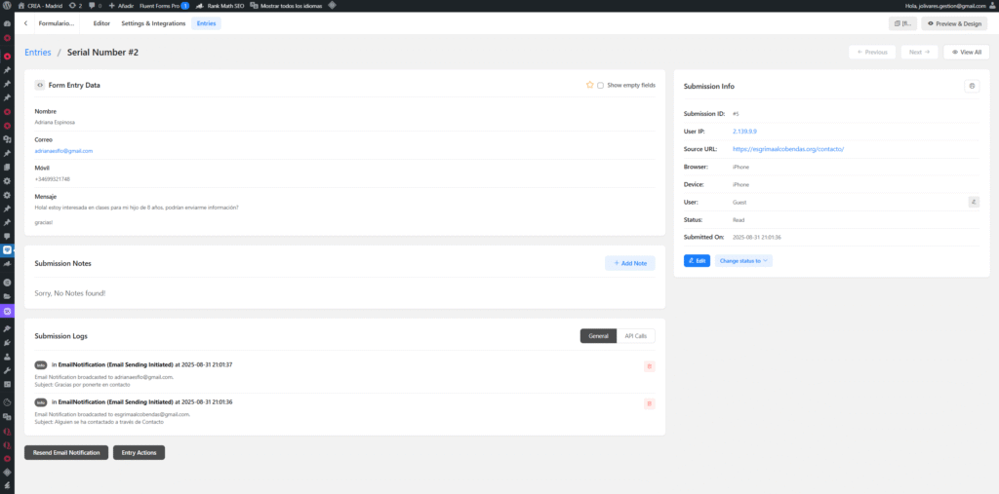Delete the 21:01:37 email notification log
The image size is (999, 494).
point(649,366)
